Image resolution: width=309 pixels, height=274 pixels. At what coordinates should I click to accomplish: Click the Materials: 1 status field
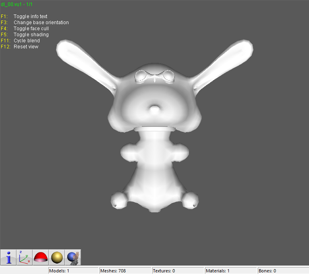pyautogui.click(x=230, y=271)
